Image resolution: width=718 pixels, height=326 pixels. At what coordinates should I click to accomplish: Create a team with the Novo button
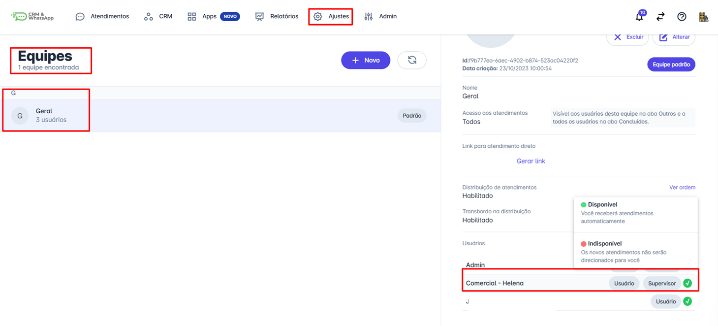tap(366, 60)
